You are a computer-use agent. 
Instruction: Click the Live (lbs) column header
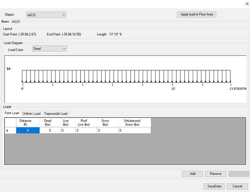pos(68,123)
